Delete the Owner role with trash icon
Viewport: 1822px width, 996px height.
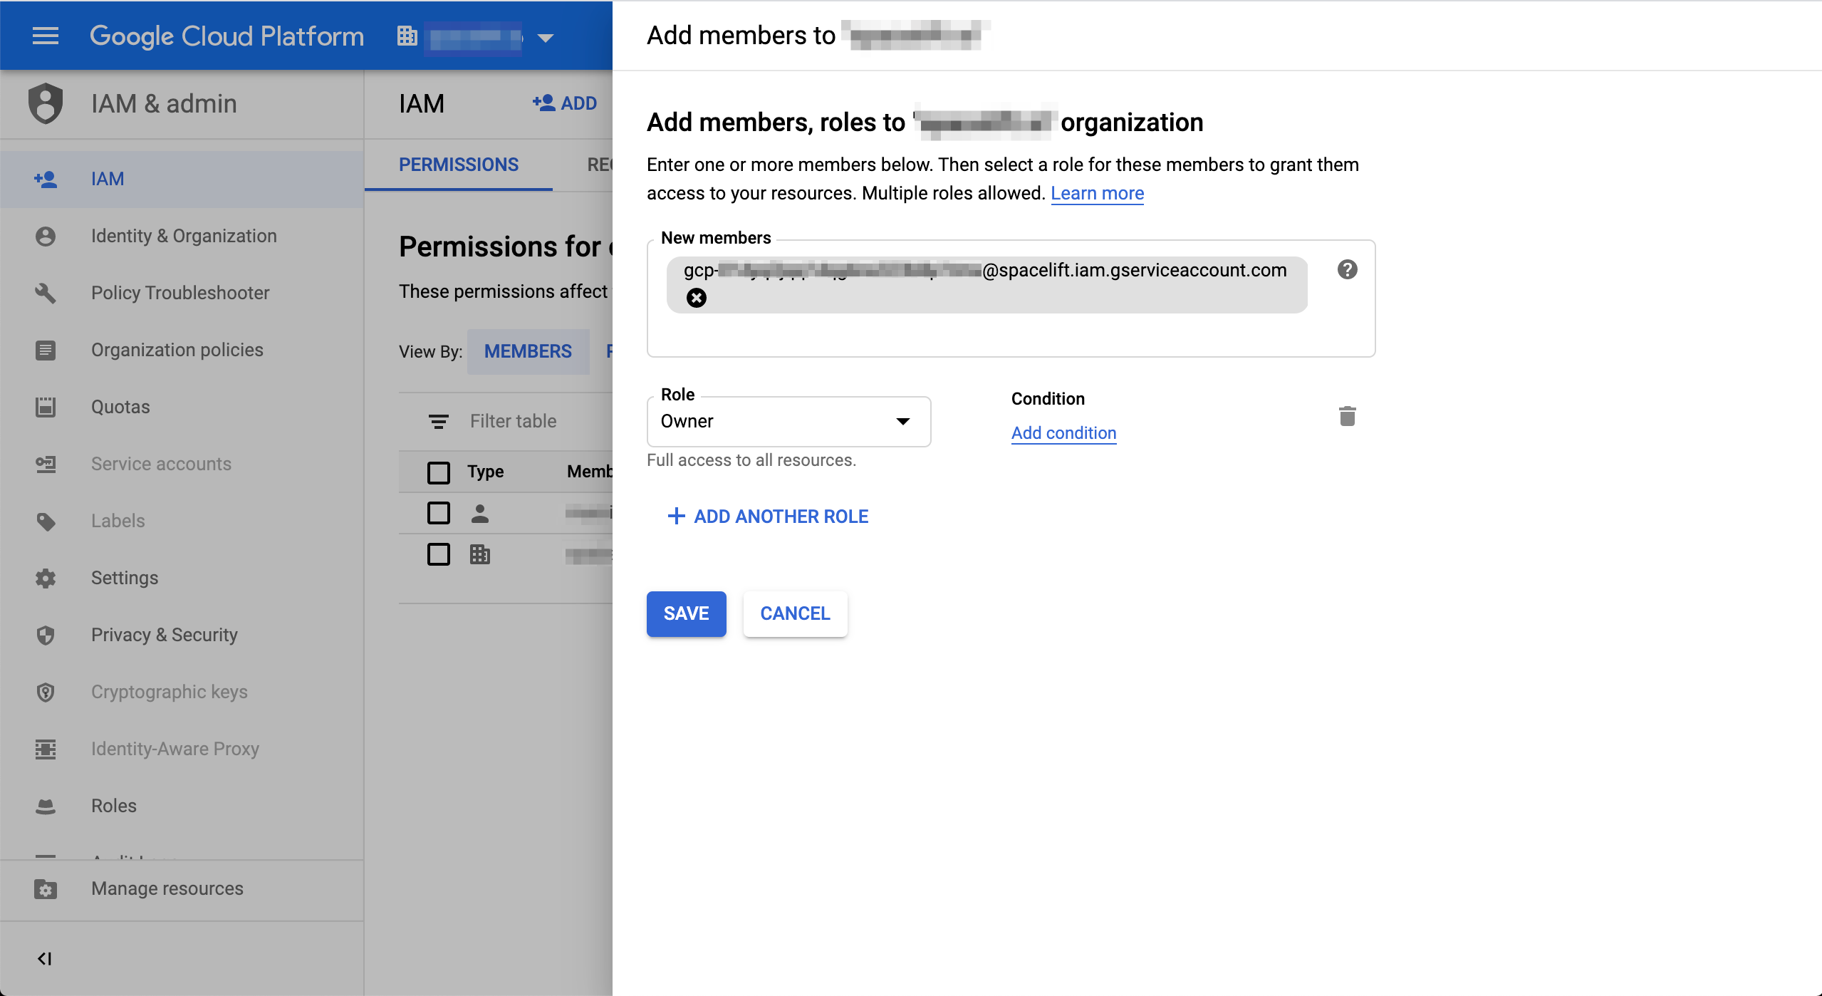click(1347, 416)
